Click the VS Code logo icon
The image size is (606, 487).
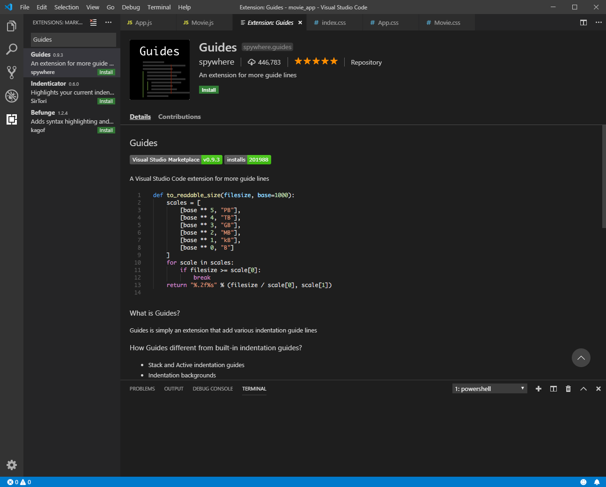click(x=8, y=7)
